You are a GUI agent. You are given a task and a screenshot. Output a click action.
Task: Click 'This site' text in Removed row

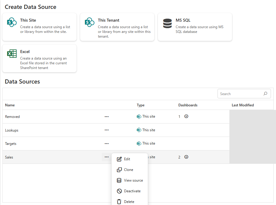click(149, 116)
